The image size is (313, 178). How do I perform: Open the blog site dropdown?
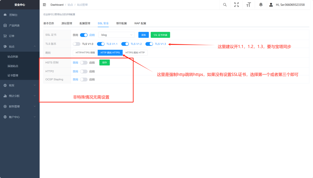116,35
